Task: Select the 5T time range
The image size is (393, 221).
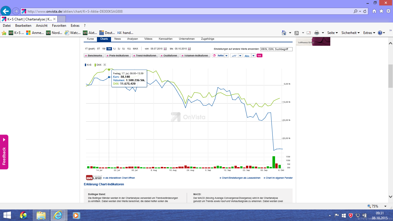Action: [98, 49]
